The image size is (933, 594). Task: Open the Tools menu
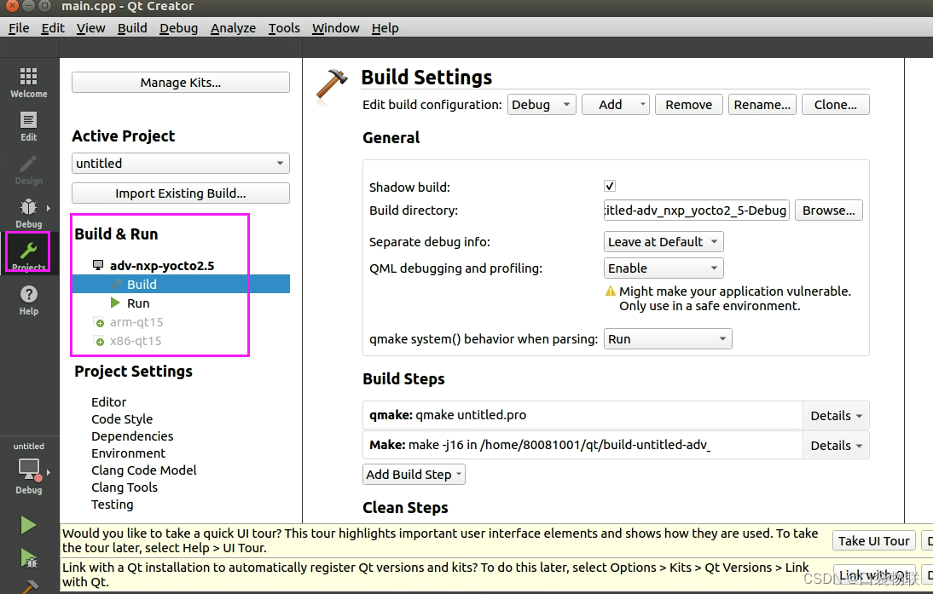coord(284,28)
